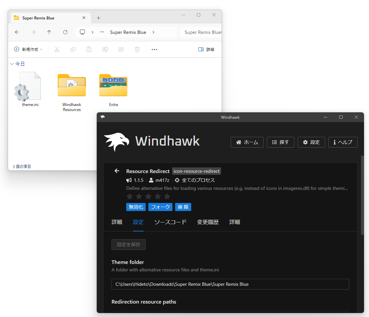Click the Delete trash icon

click(x=137, y=49)
